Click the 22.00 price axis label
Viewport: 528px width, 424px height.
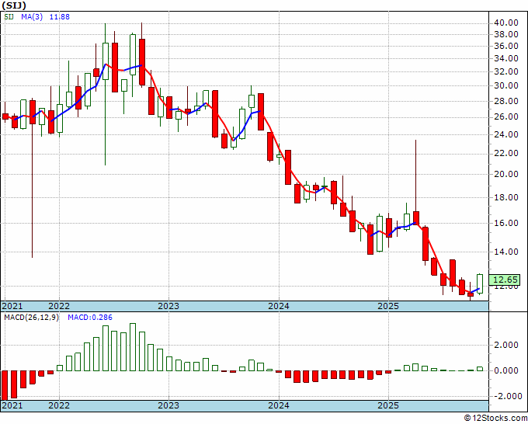506,153
